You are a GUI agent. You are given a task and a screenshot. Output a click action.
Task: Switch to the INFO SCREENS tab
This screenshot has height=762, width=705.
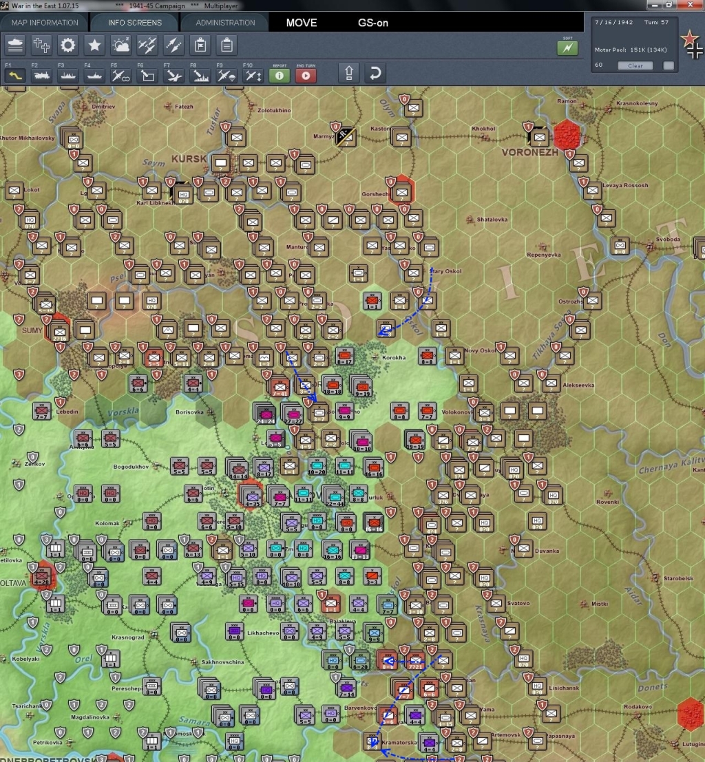tap(135, 23)
